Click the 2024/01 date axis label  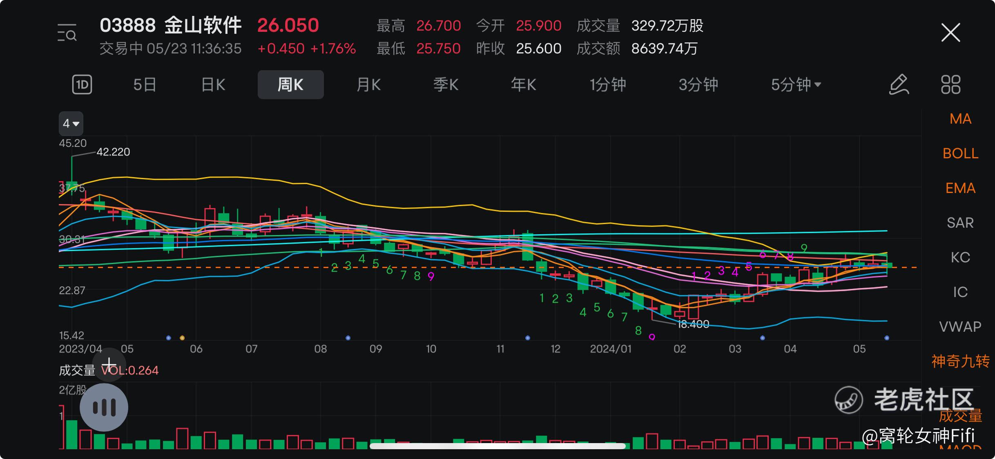611,349
